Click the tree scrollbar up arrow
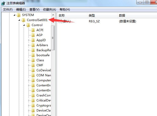The height and width of the screenshot is (116, 157). (x=53, y=15)
